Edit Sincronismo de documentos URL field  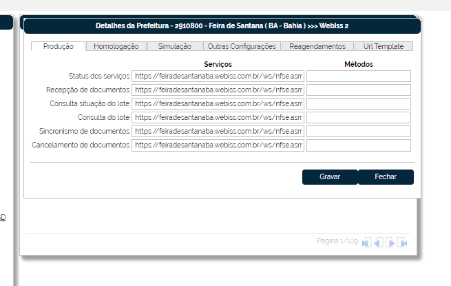[218, 132]
